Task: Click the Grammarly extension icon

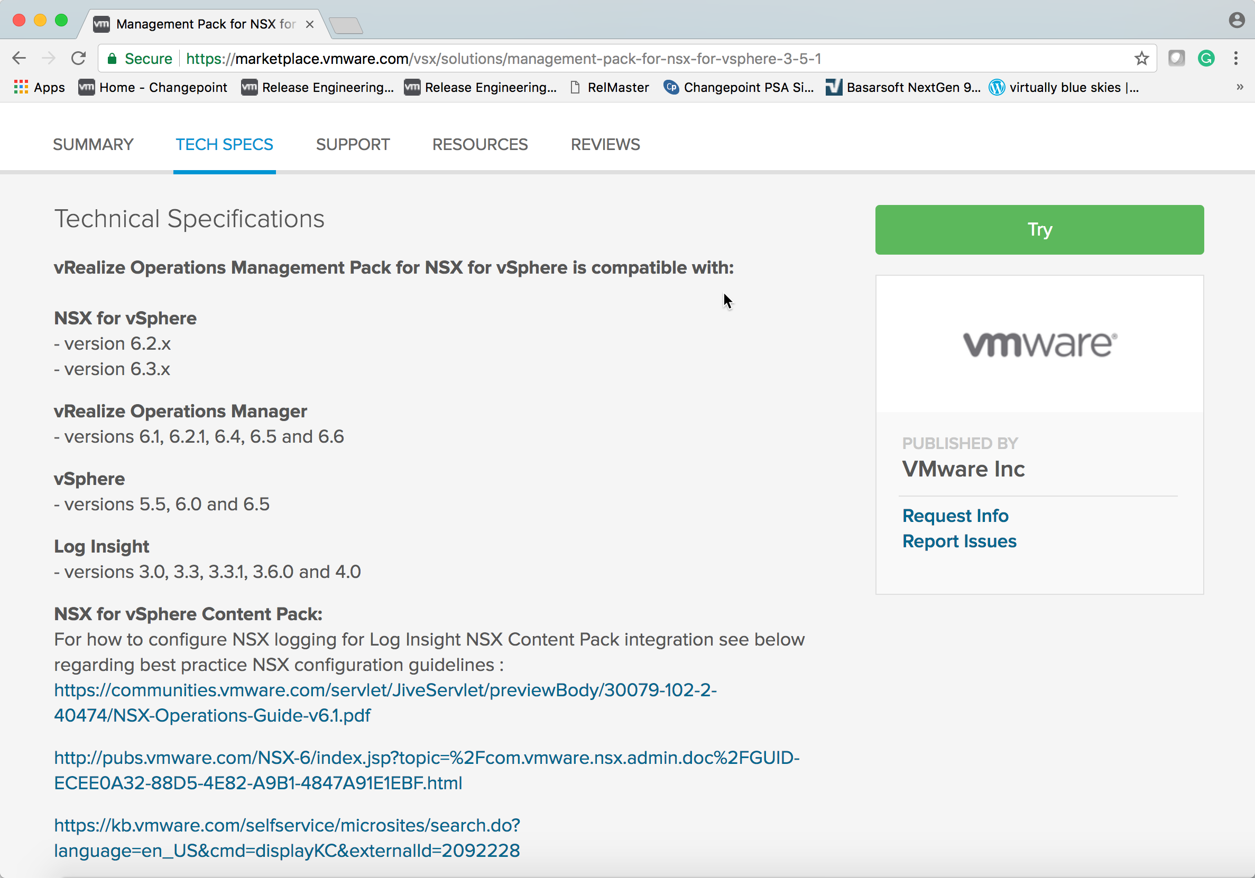Action: point(1206,58)
